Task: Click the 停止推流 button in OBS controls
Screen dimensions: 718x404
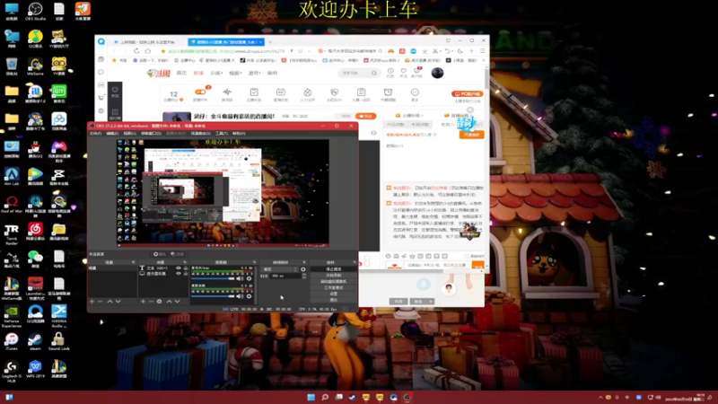Action: (x=333, y=269)
